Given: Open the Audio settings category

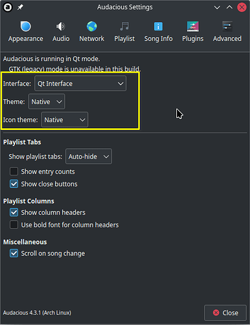Looking at the screenshot, I should (61, 32).
